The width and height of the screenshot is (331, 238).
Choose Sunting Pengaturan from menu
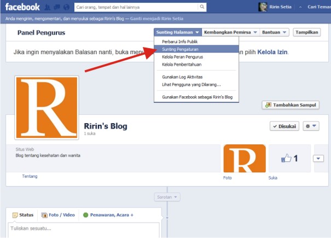tap(196, 49)
